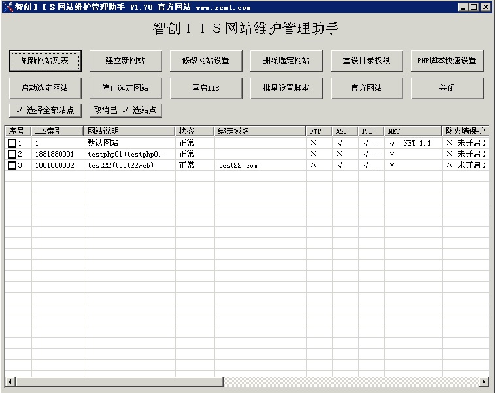The width and height of the screenshot is (495, 393).
Task: Click 建立新网站 to create a site
Action: (126, 61)
